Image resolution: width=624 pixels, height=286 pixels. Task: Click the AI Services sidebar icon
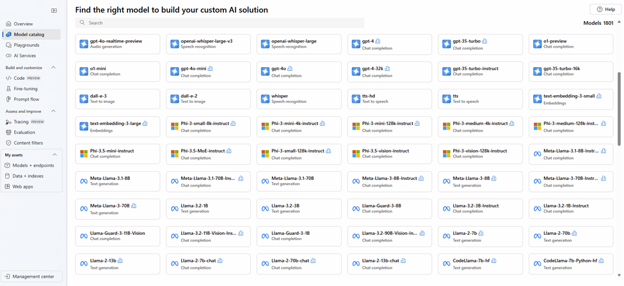coord(8,56)
